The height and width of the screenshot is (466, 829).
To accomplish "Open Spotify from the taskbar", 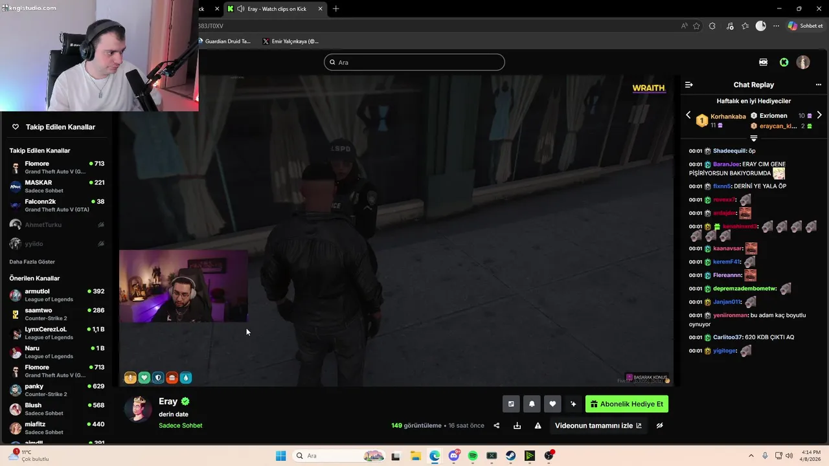I will tap(473, 456).
